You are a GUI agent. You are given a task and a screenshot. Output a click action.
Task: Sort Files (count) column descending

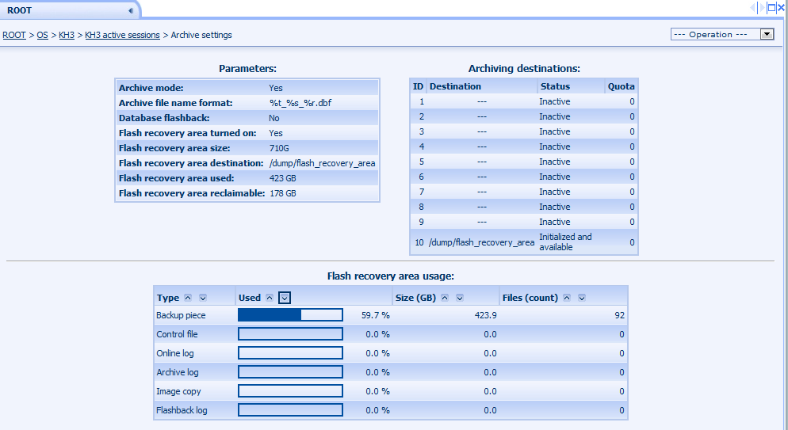(x=582, y=298)
